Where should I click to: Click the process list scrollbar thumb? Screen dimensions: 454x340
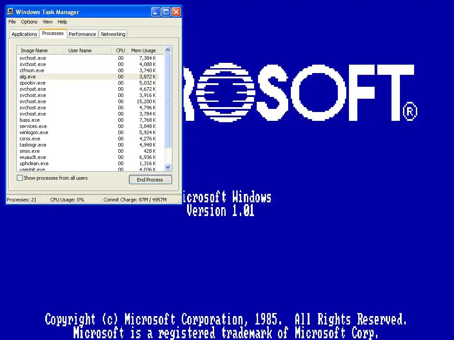click(x=168, y=100)
